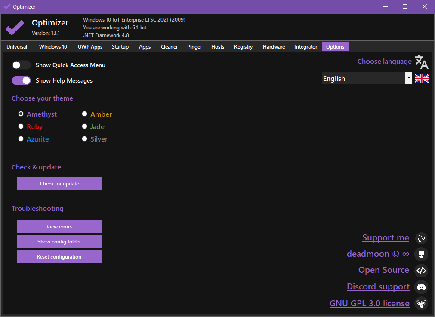Click the GitHub icon next to deadmoon
Image resolution: width=435 pixels, height=317 pixels.
(x=421, y=254)
